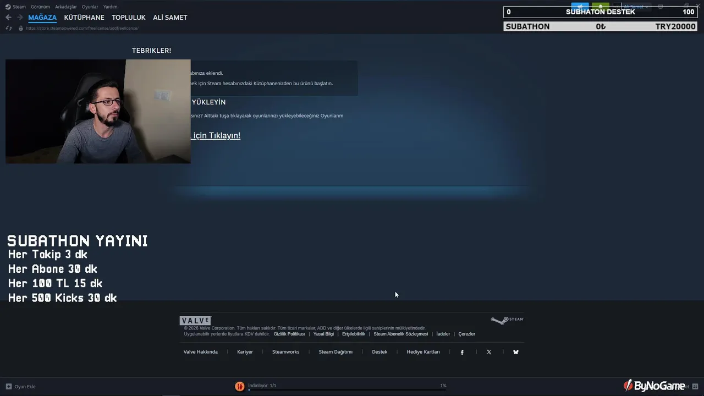The width and height of the screenshot is (704, 396).
Task: Open the ALİ SAMET profile tab
Action: point(170,18)
